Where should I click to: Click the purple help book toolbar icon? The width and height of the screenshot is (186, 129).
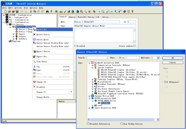pos(125,12)
